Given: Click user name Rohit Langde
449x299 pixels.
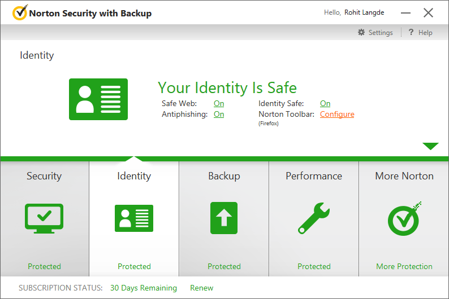Looking at the screenshot, I should point(364,12).
